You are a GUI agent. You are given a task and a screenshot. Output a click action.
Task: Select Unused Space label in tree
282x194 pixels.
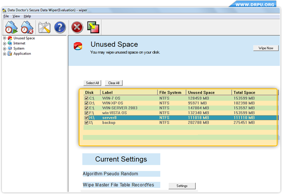tap(24, 38)
